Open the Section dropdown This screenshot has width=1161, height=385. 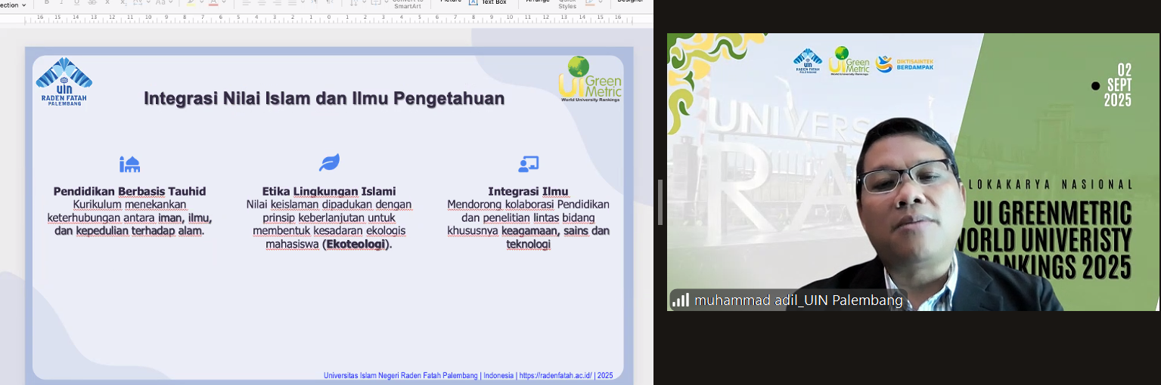tap(14, 5)
